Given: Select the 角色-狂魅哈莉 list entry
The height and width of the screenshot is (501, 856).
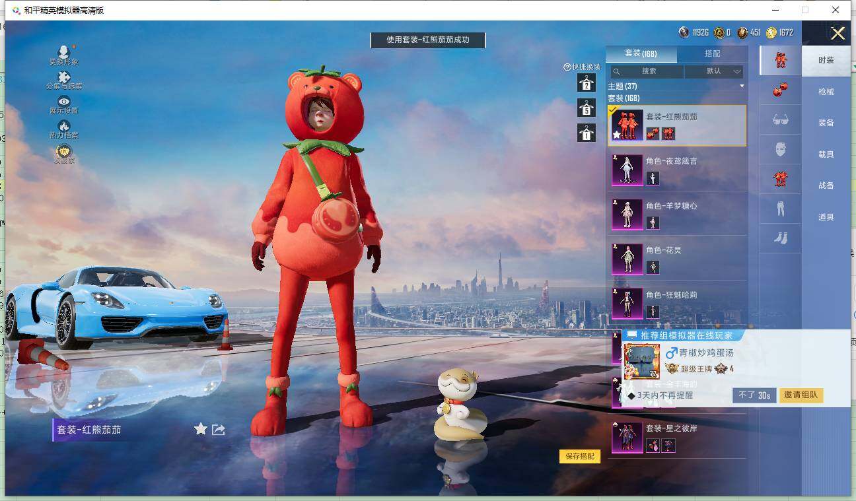Looking at the screenshot, I should tap(677, 304).
